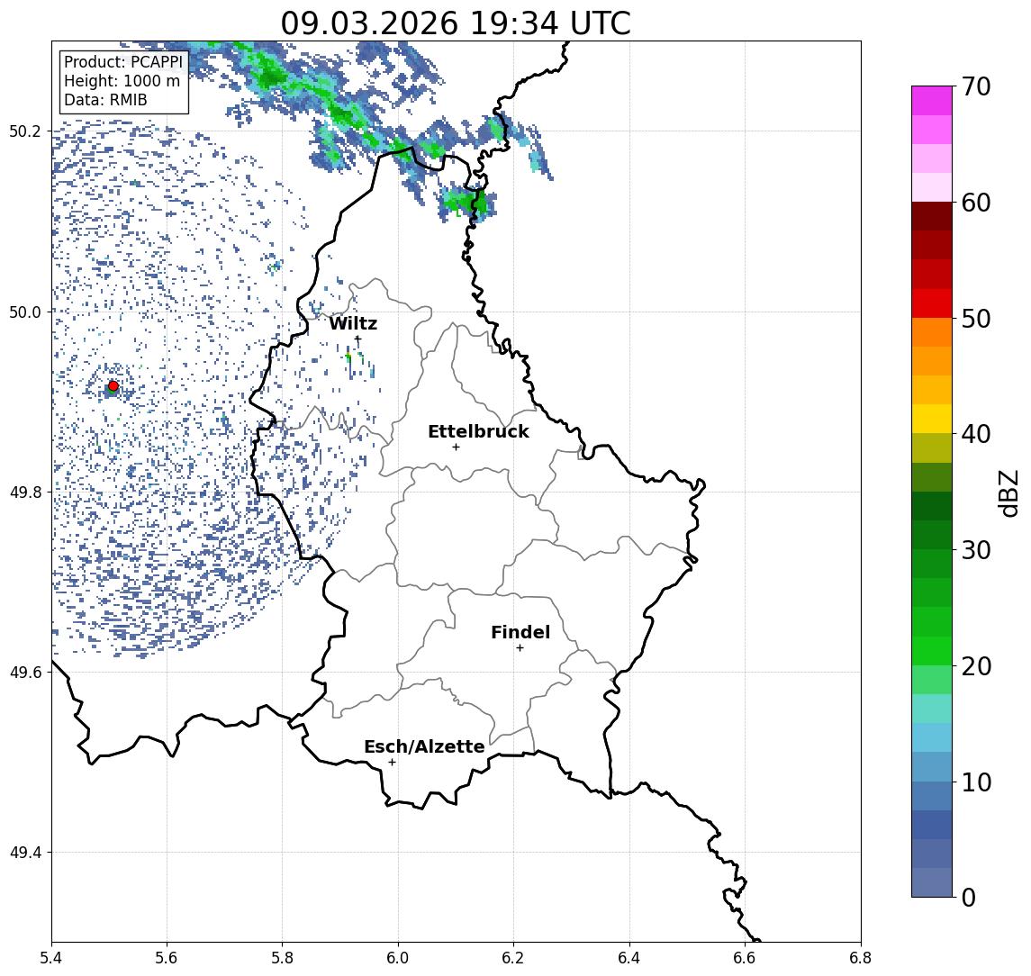This screenshot has width=1031, height=976.
Task: Click the dark maroon colorbar swatch near 60
Action: tap(932, 216)
